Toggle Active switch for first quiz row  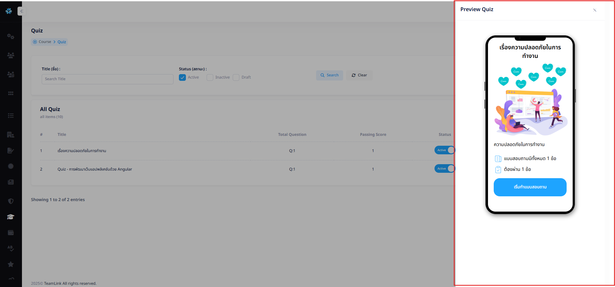point(444,150)
